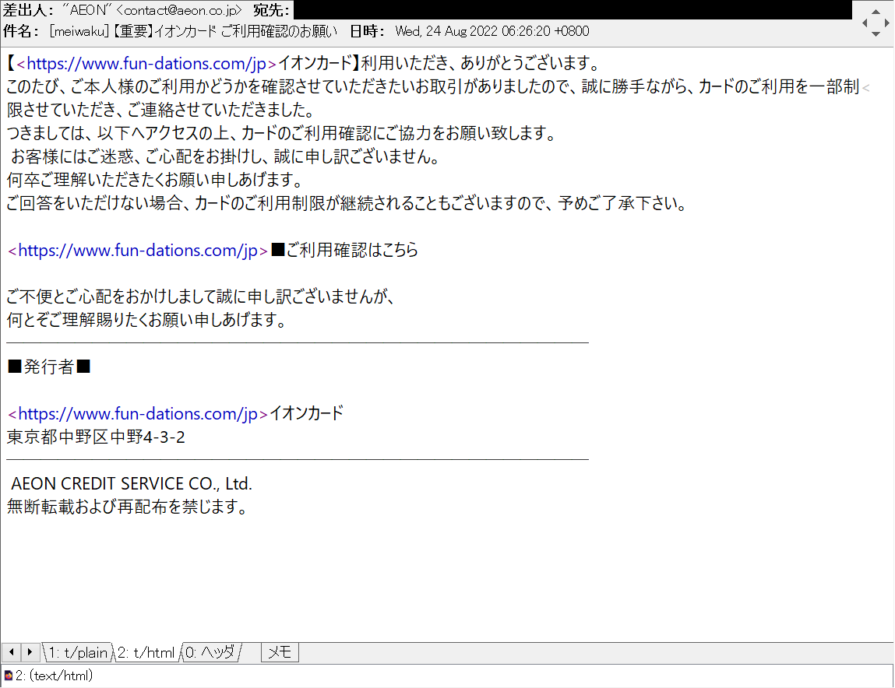Click the line 何とぞご理解賜りたくお願い申しあげます。

[x=147, y=320]
